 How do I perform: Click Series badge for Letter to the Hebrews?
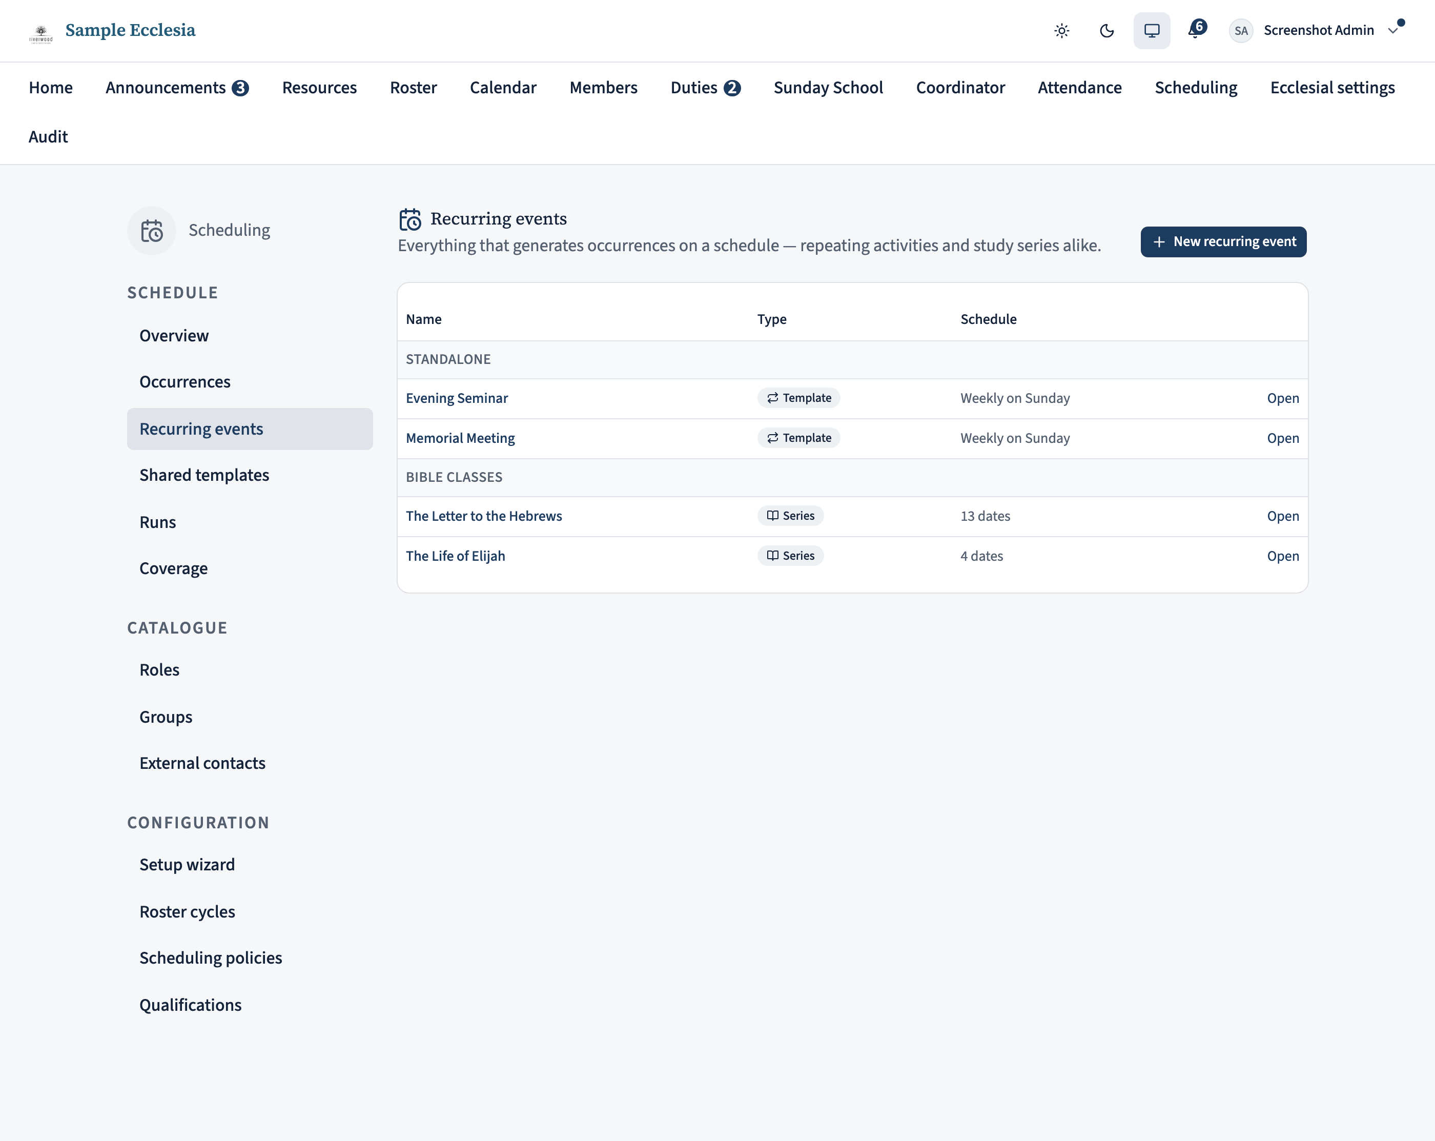pyautogui.click(x=791, y=516)
